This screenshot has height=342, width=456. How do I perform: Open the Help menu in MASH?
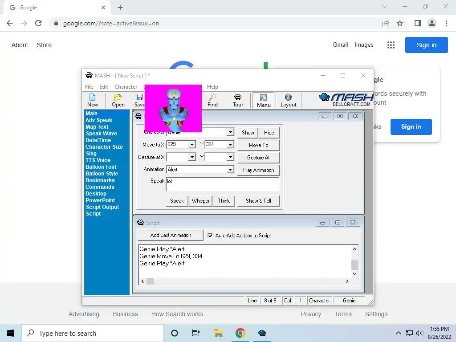(212, 87)
